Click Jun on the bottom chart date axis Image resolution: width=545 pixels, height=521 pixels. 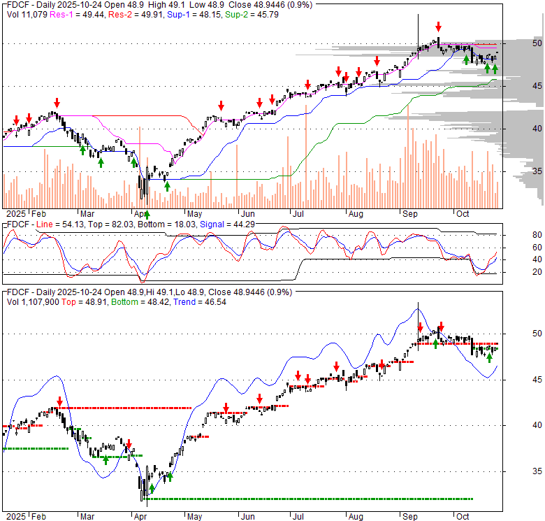(x=248, y=517)
